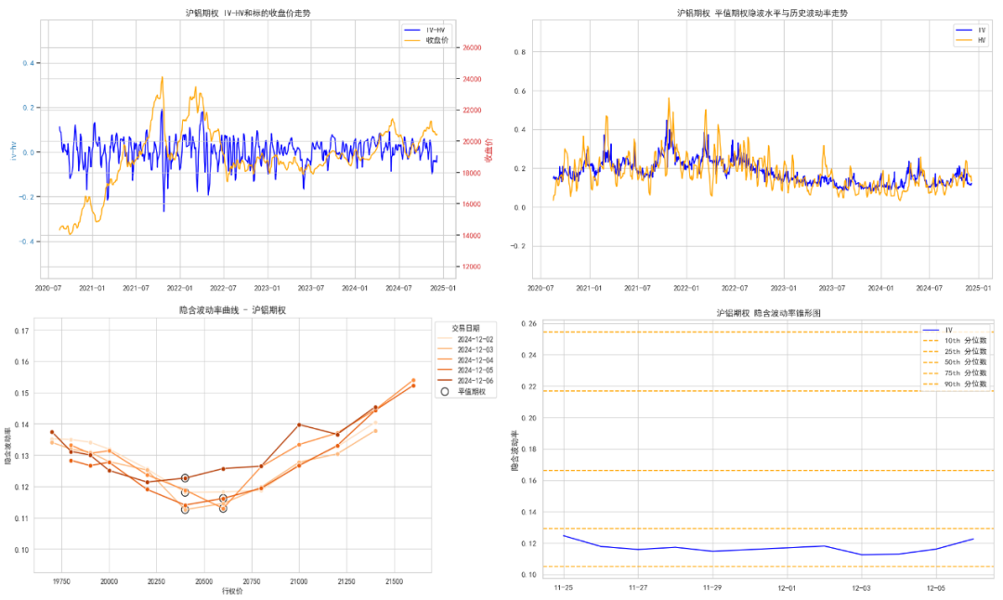Click the 'HV' legend entry in top-right chart
This screenshot has height=600, width=1003.
coord(971,40)
